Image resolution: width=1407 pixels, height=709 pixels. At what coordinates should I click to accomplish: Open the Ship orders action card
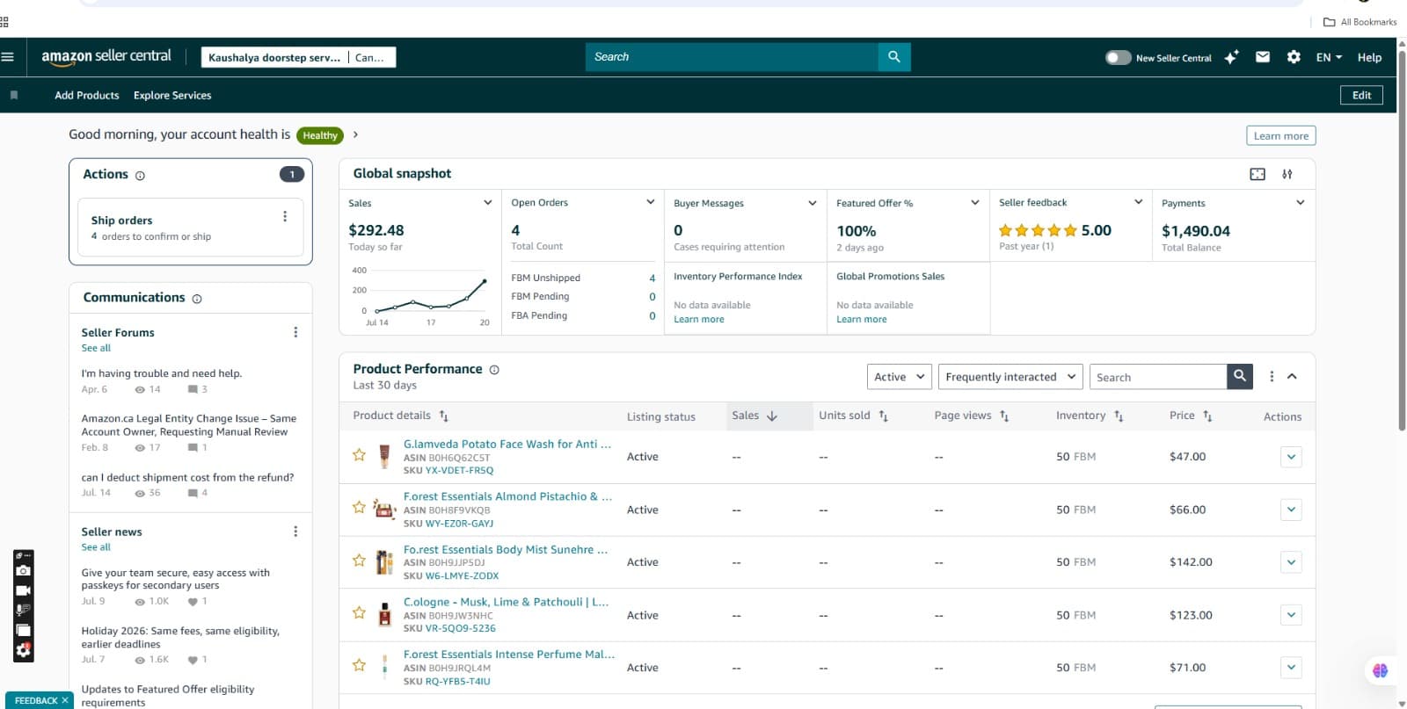tap(191, 228)
